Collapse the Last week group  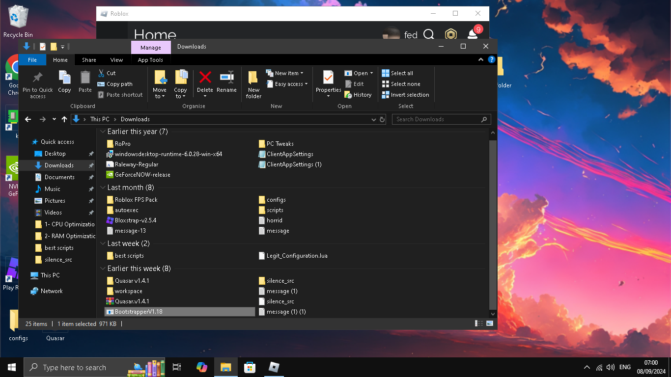pos(103,243)
